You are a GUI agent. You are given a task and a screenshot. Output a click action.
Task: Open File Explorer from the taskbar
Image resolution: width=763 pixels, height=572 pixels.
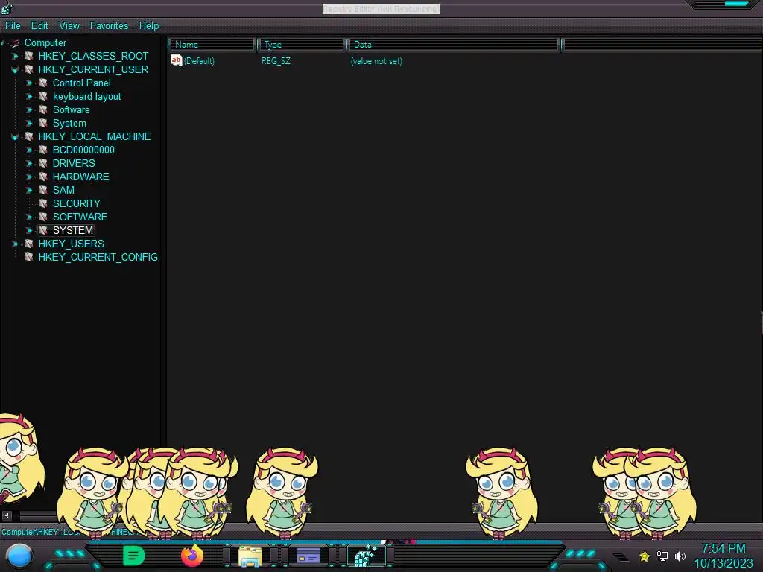(x=250, y=556)
